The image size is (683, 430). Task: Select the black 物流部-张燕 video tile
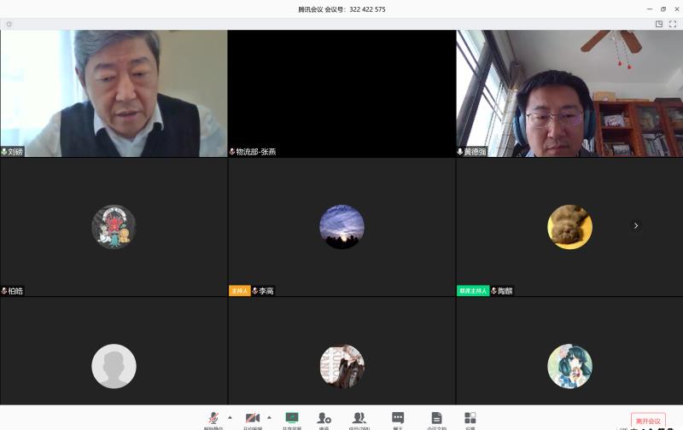click(341, 93)
